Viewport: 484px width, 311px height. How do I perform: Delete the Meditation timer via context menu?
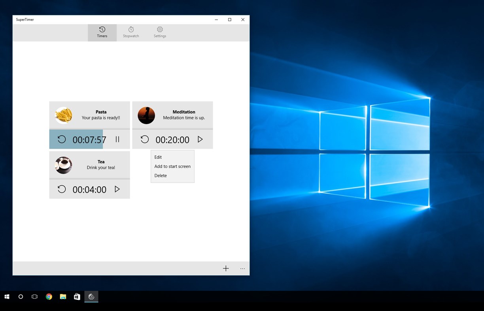point(161,175)
